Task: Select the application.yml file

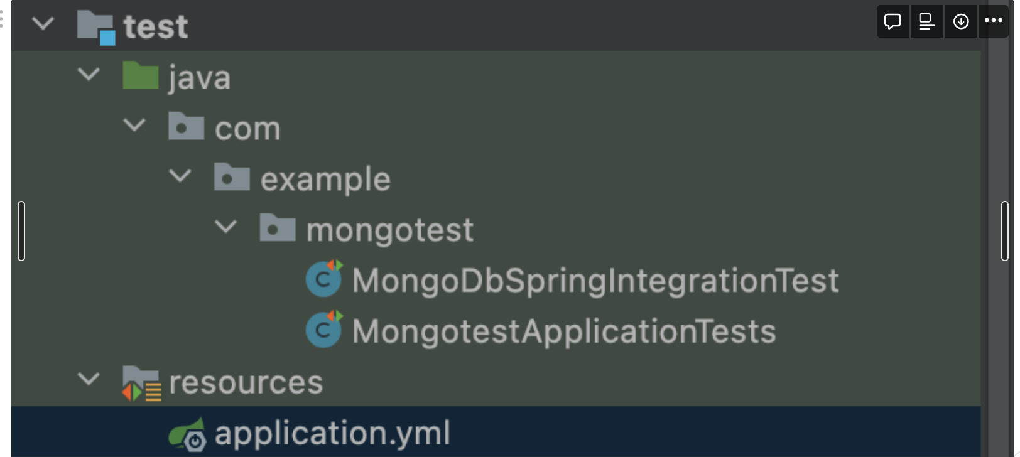Action: coord(332,433)
